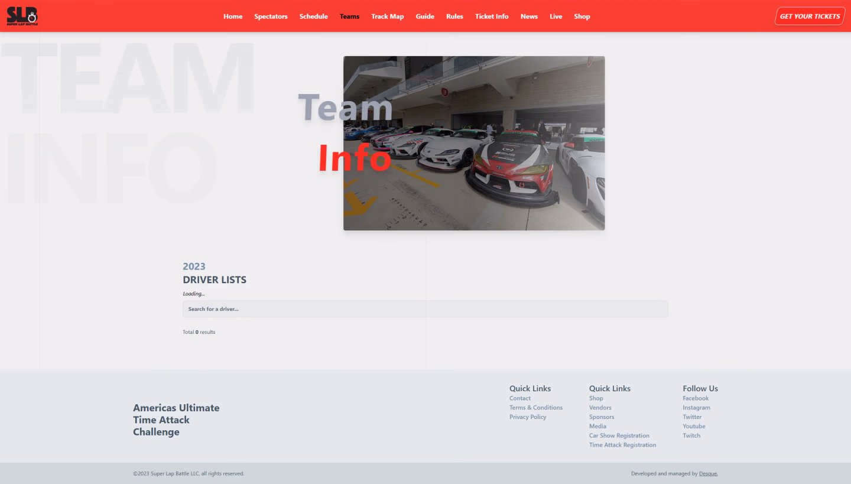Open the Vendors footer link
851x484 pixels.
(x=600, y=408)
